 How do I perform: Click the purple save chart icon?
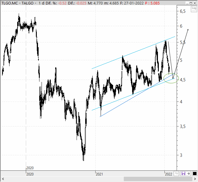(x=183, y=174)
